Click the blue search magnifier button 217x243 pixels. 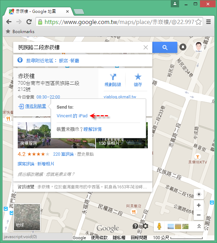[165, 47]
